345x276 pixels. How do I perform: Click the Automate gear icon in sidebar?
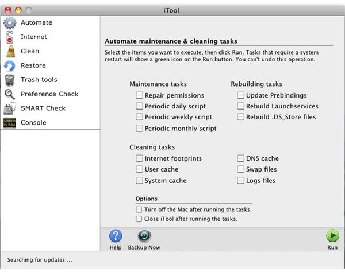pyautogui.click(x=10, y=22)
